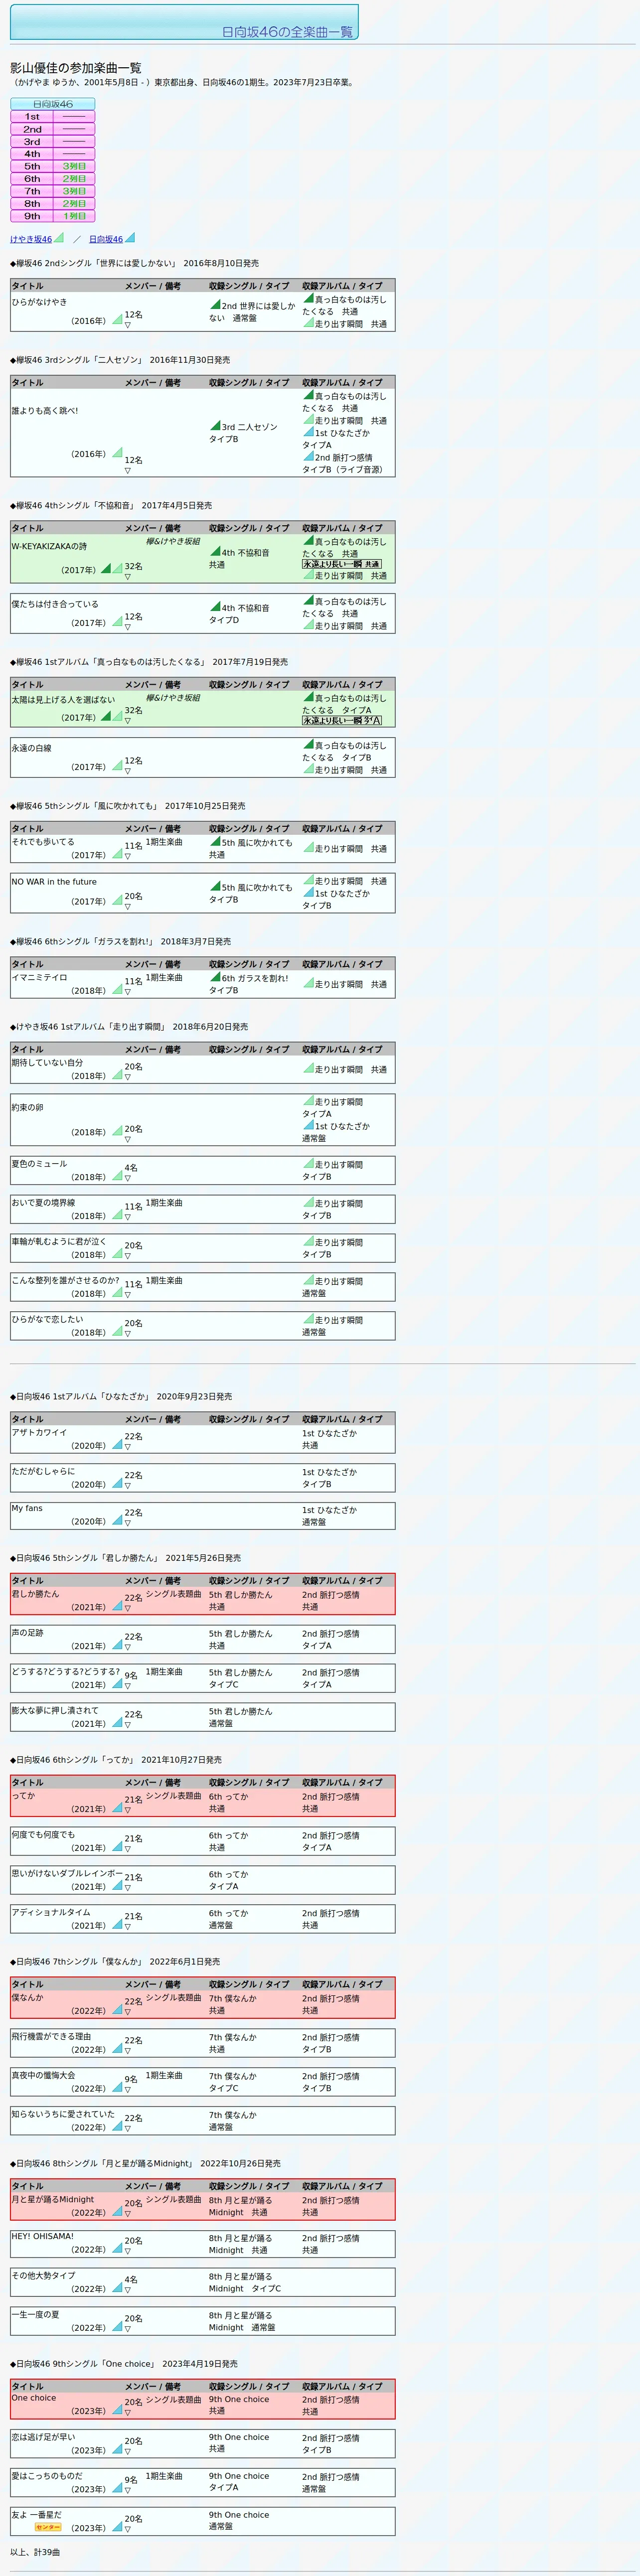This screenshot has height=2576, width=640.
Task: Expand the 11名 list for イマニミテイロ
Action: click(128, 992)
